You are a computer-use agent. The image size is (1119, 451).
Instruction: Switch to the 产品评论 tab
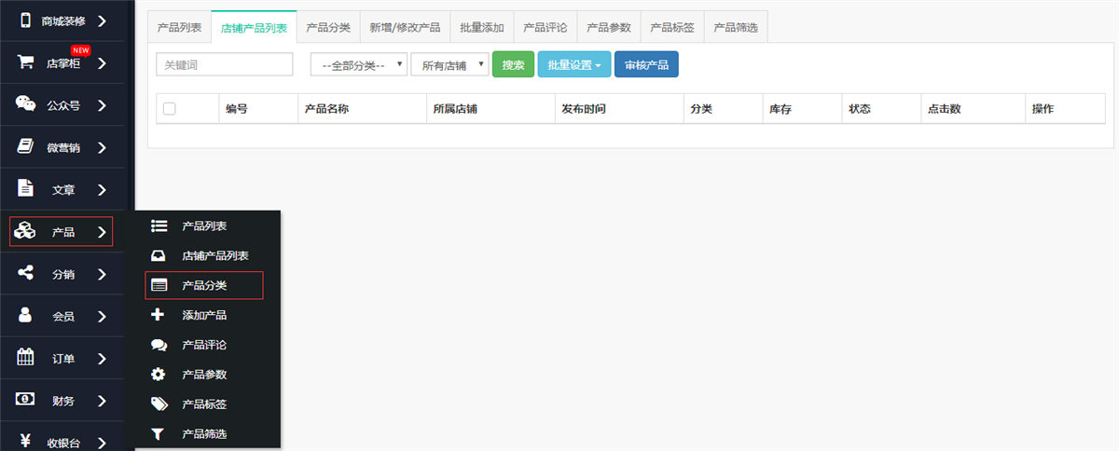[546, 27]
